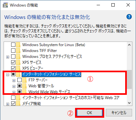Image resolution: width=136 pixels, height=120 pixels.
Task: Click the ホスト可能な Web コア folder icon
Action: point(18,98)
